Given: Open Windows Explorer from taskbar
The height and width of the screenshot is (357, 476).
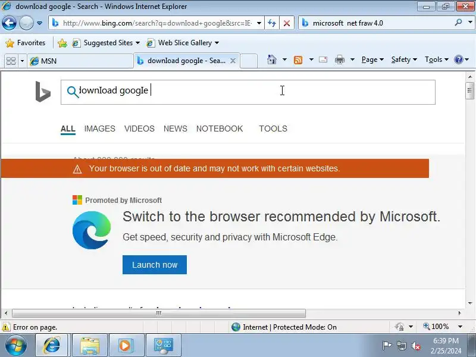Looking at the screenshot, I should pyautogui.click(x=90, y=346).
